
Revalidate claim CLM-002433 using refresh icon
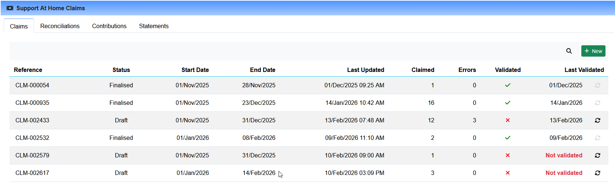click(x=597, y=121)
